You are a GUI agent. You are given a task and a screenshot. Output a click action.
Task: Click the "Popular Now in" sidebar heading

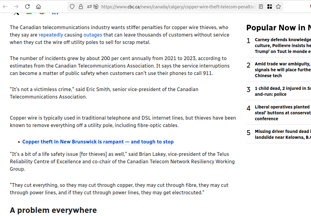279,28
